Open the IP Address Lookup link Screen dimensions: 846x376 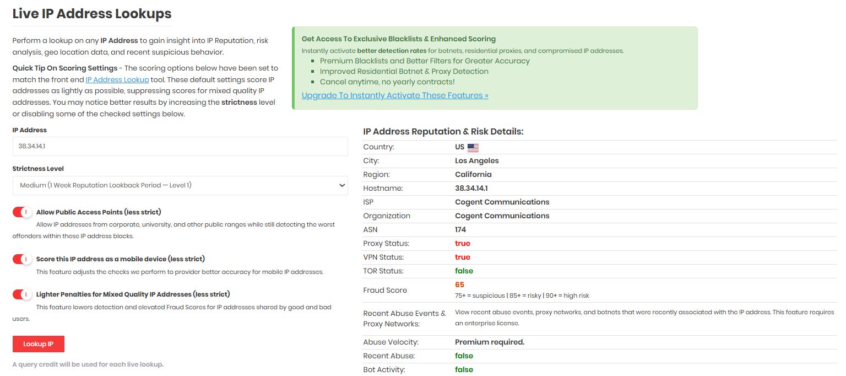117,80
